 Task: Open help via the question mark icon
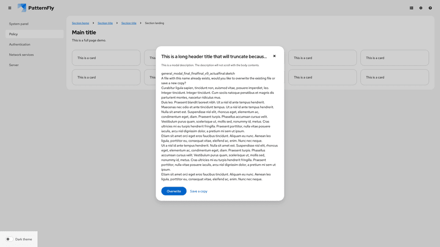tap(430, 8)
